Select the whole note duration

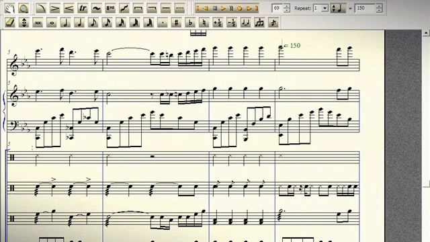pos(52,22)
